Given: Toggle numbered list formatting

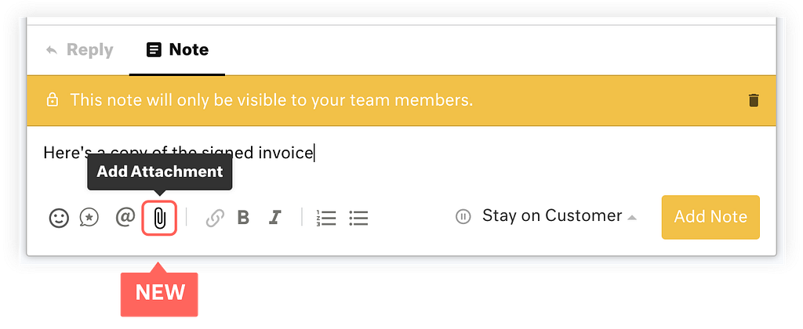Looking at the screenshot, I should point(326,218).
